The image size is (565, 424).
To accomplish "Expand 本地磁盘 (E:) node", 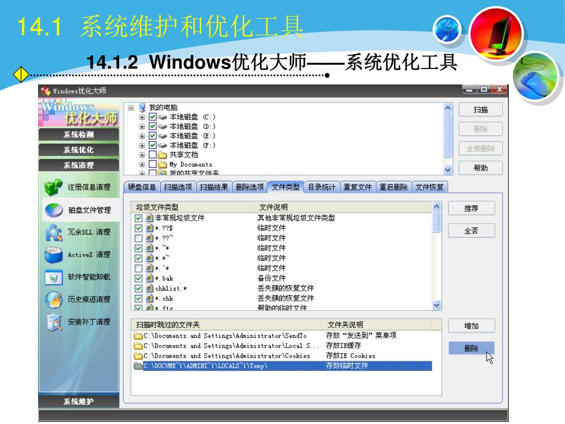I will coord(142,136).
